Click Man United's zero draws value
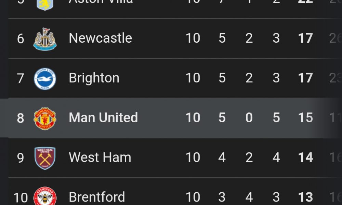Screen dimensions: 342x205 click(x=249, y=118)
